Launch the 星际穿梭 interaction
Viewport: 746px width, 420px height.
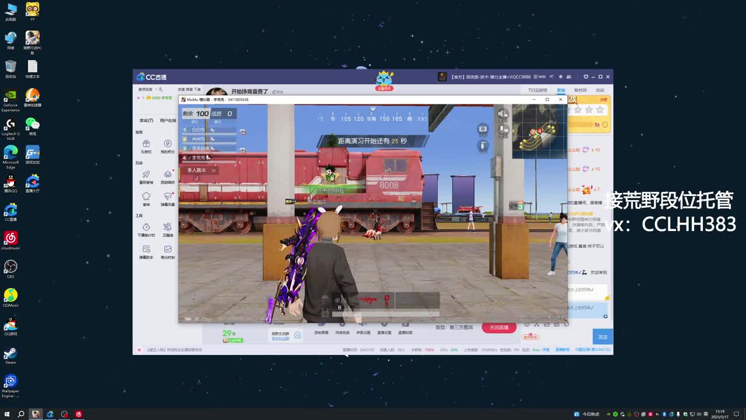(x=146, y=176)
